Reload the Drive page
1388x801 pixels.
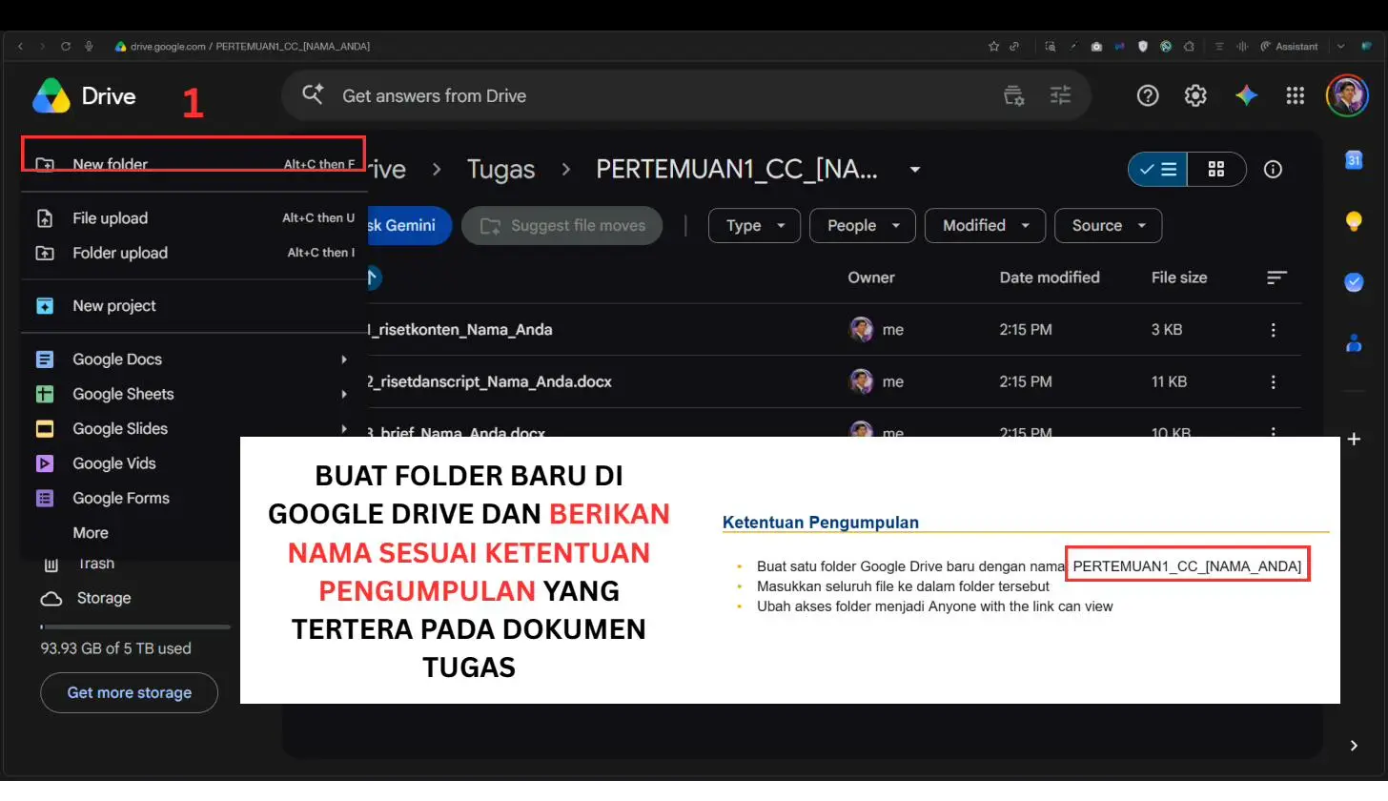[x=66, y=46]
